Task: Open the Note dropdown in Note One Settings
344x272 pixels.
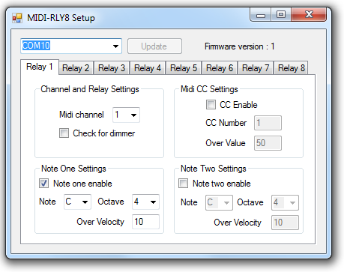Action: click(77, 202)
